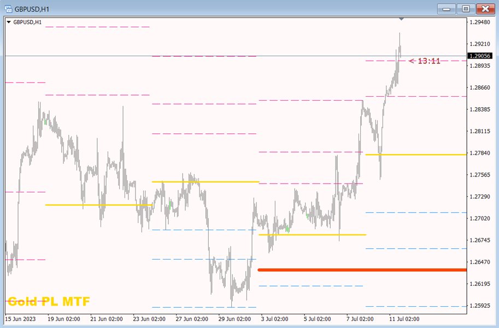Screen dimensions: 499x328
Task: Click the 1.27840 price scale value
Action: [x=480, y=153]
